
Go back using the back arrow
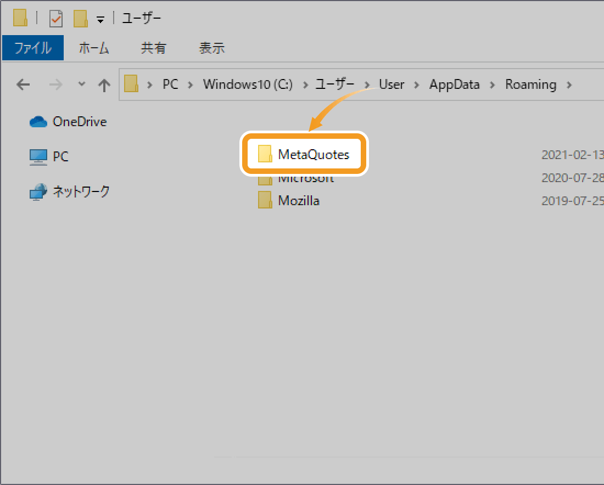23,84
